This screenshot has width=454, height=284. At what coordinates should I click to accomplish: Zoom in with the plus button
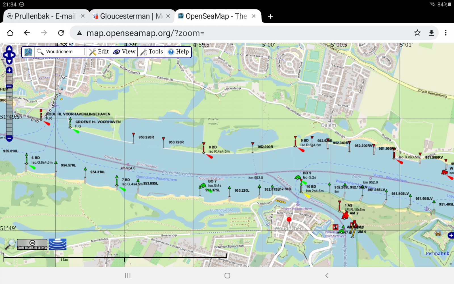(x=9, y=70)
